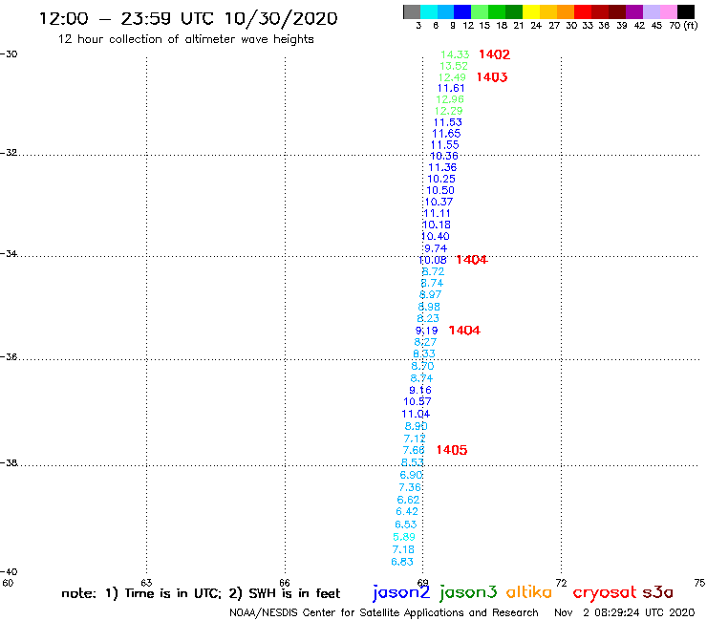Pick the pink swatch before 70 (ft)
This screenshot has width=707, height=621.
[x=668, y=11]
